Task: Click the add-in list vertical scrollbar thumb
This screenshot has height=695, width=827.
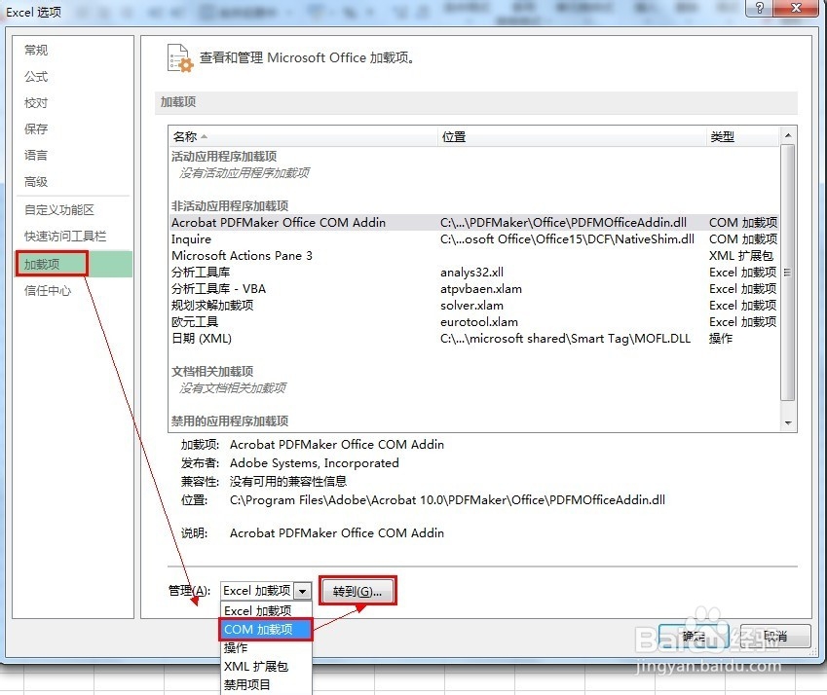Action: (x=787, y=273)
